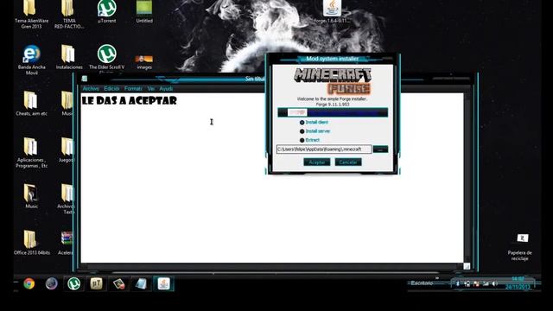Open the Tema AlienWare Gren 2013 folder
Viewport: 553px width, 311px height.
pyautogui.click(x=31, y=15)
